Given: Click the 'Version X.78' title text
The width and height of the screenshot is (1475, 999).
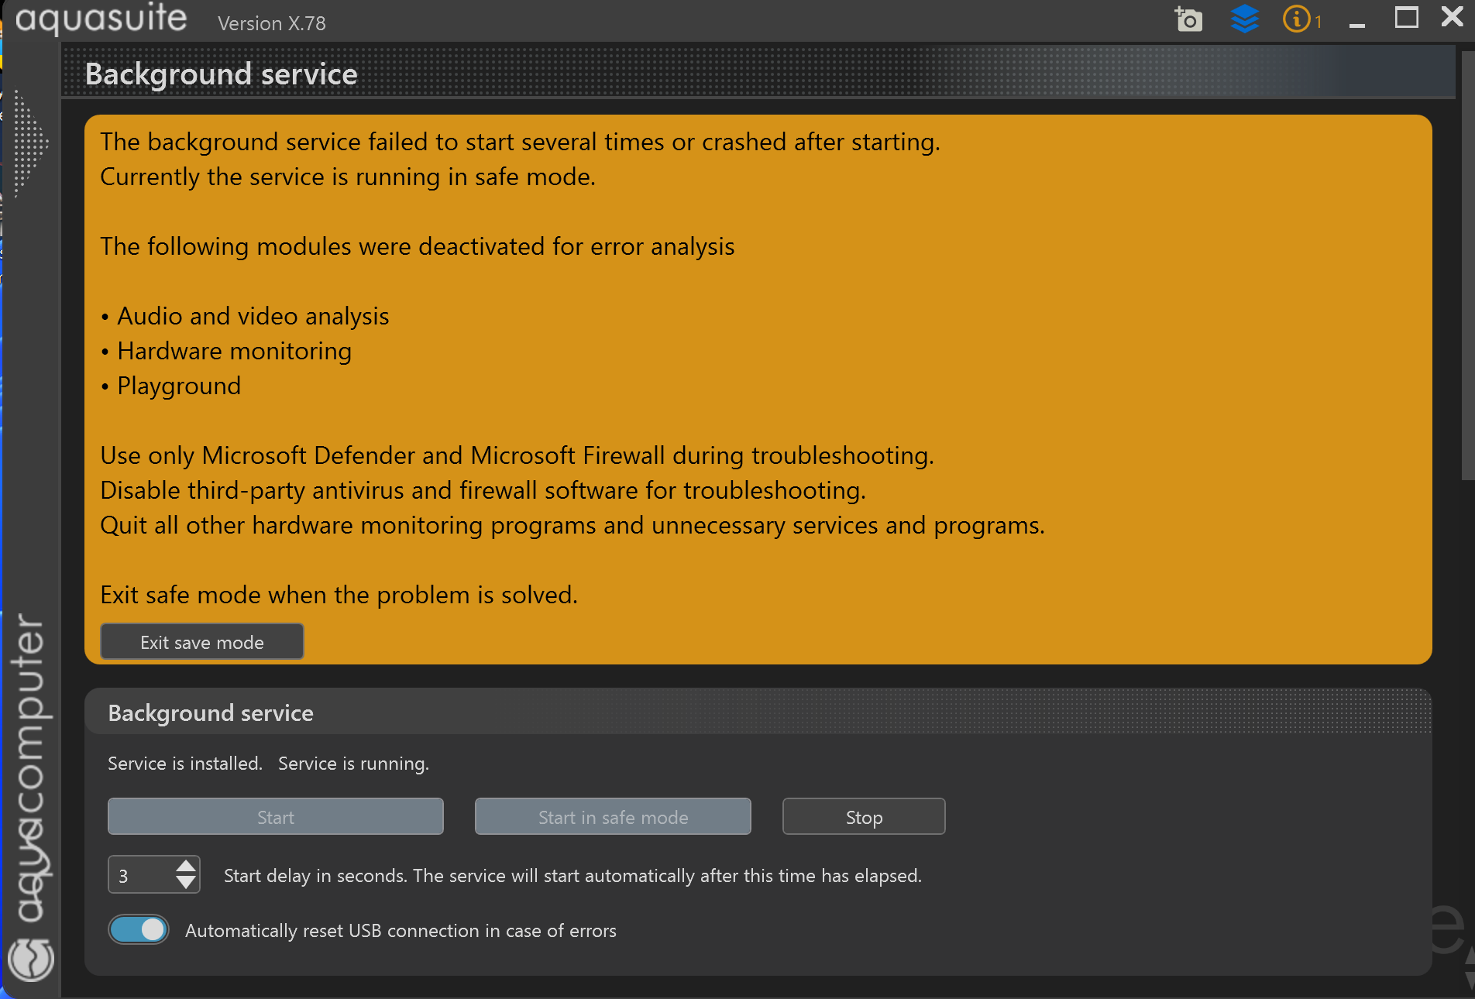Looking at the screenshot, I should coord(272,23).
